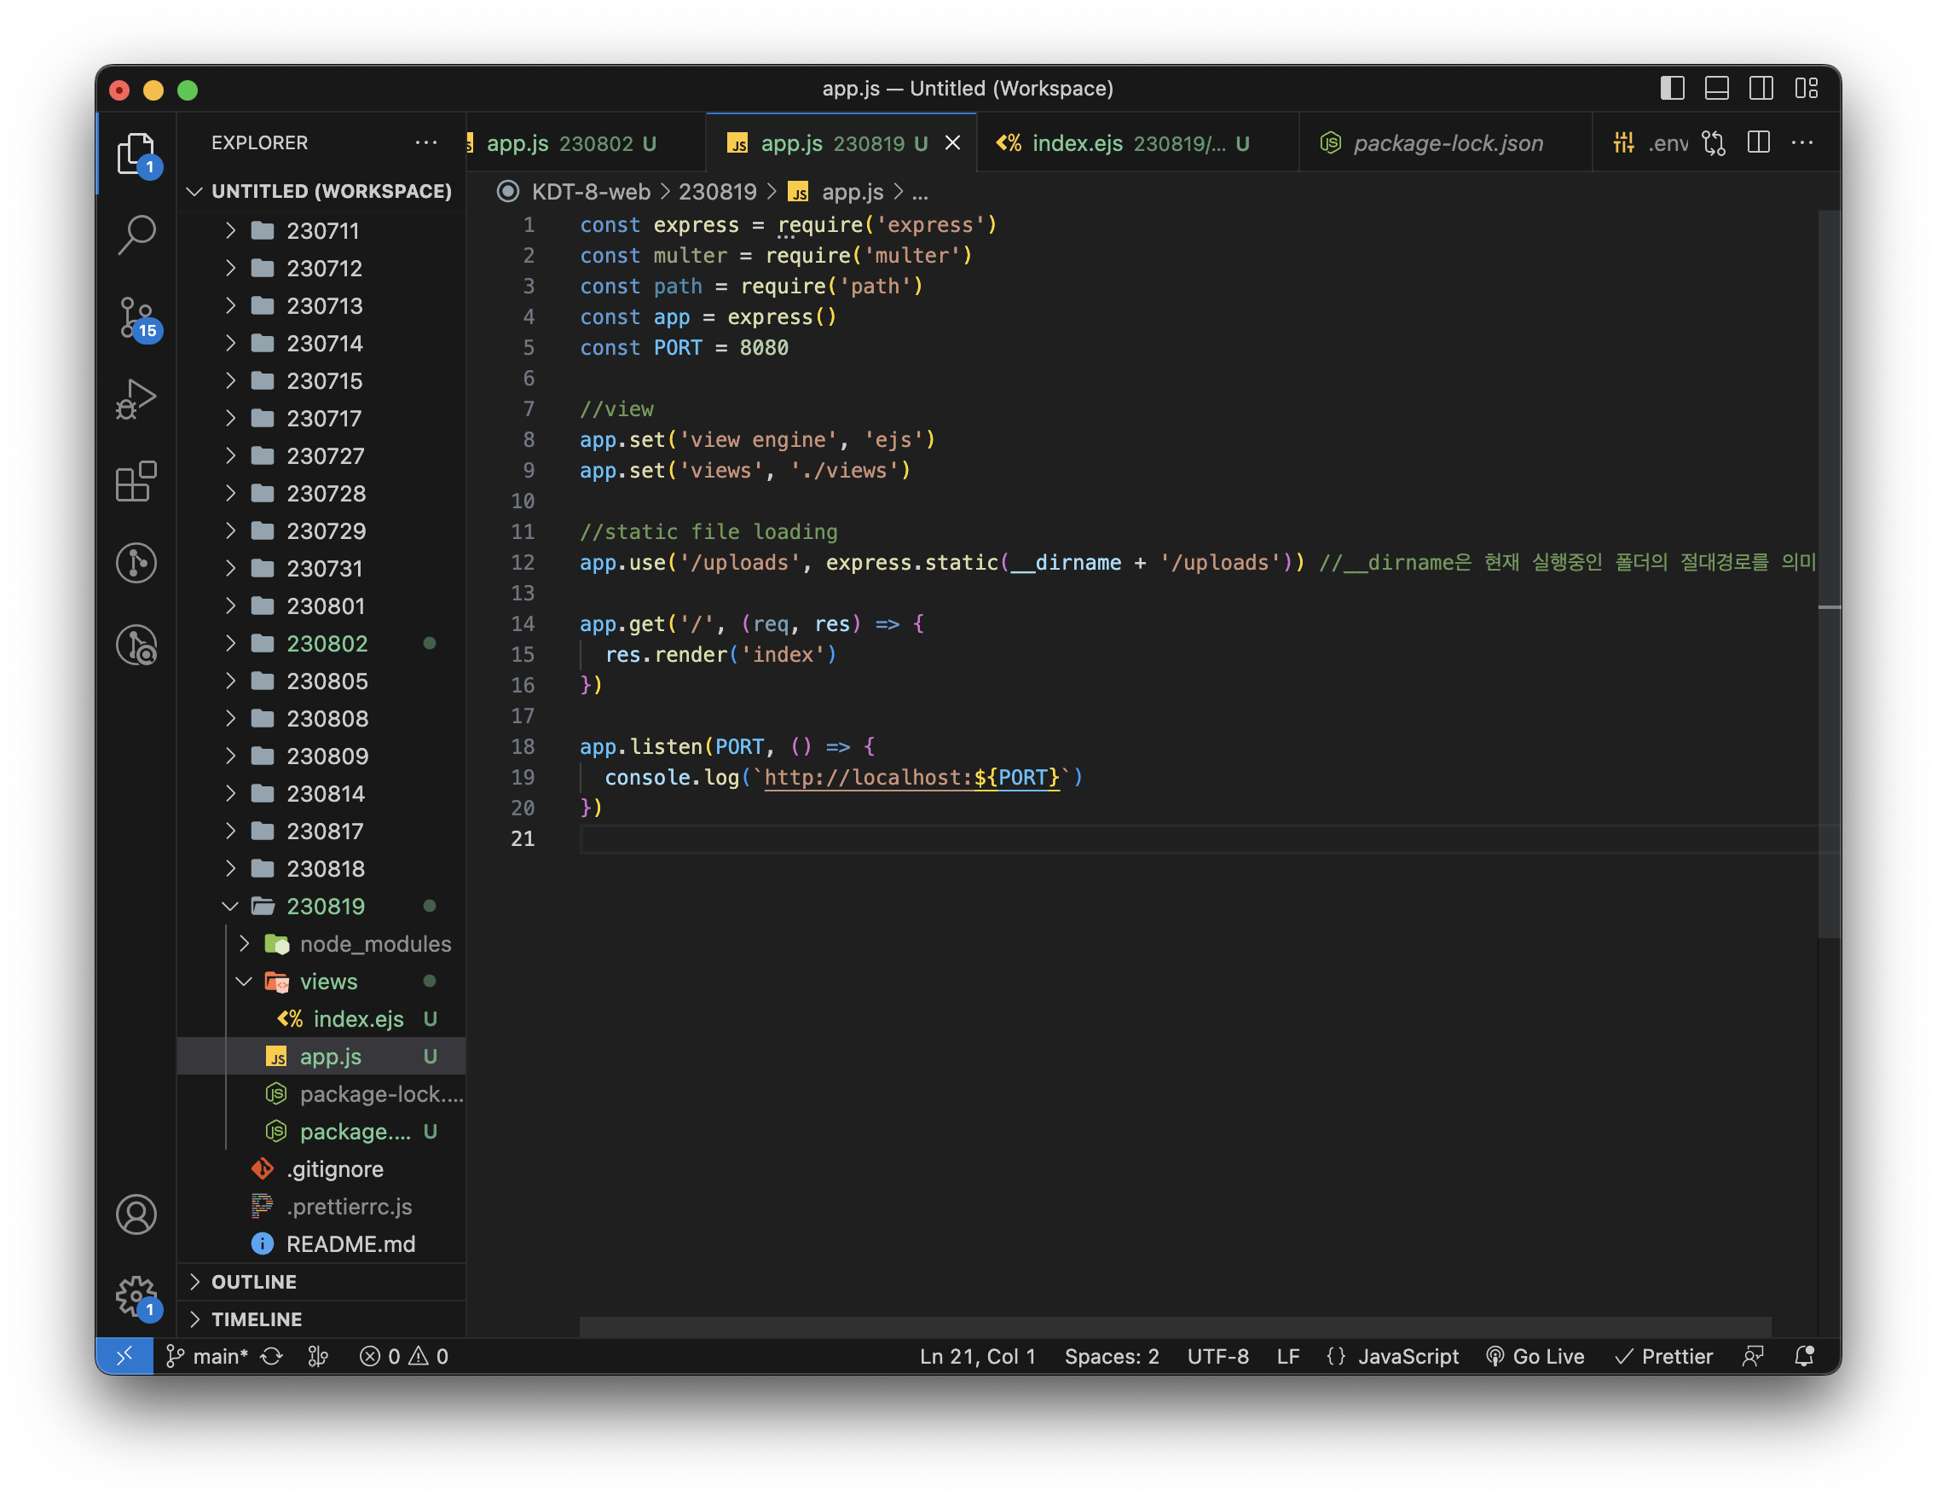Switch to index.ejs tab
Screen dimensions: 1937x1501
[x=1138, y=142]
